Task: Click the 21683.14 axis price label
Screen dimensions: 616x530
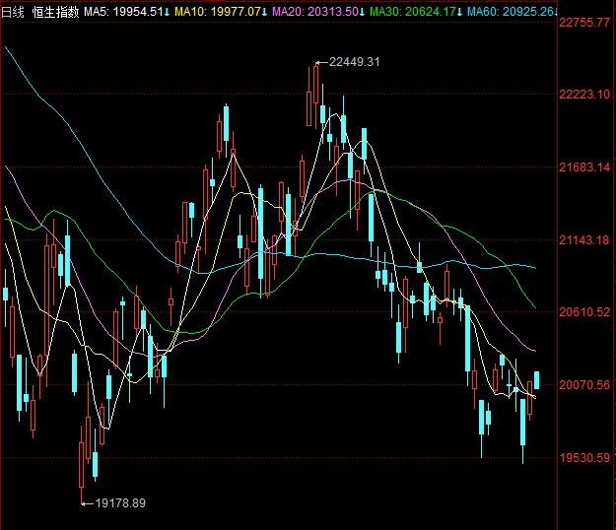Action: [x=585, y=167]
